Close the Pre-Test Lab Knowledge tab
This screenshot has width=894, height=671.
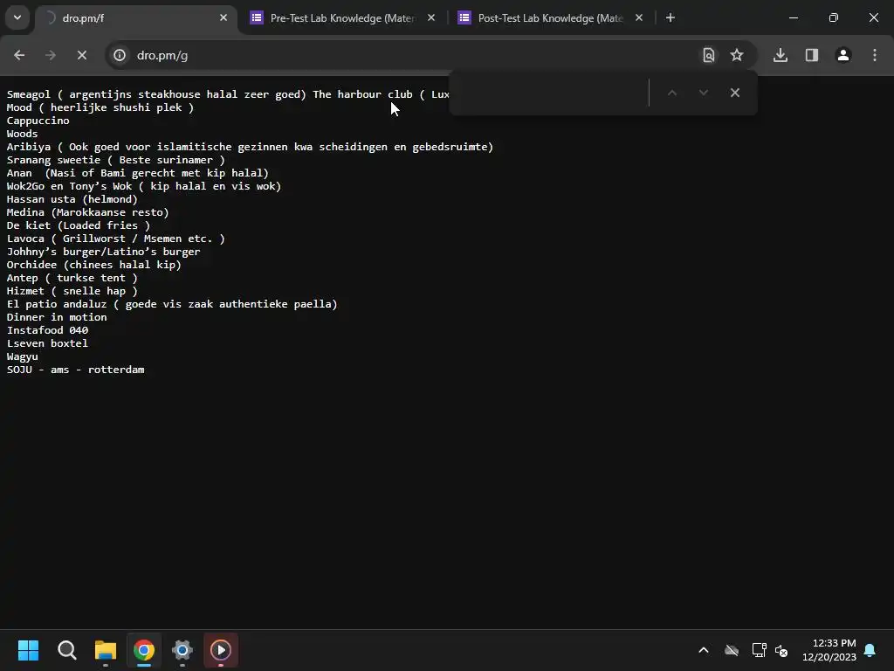click(431, 17)
